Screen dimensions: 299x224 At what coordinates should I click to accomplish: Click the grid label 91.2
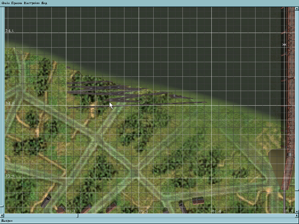tap(71, 211)
